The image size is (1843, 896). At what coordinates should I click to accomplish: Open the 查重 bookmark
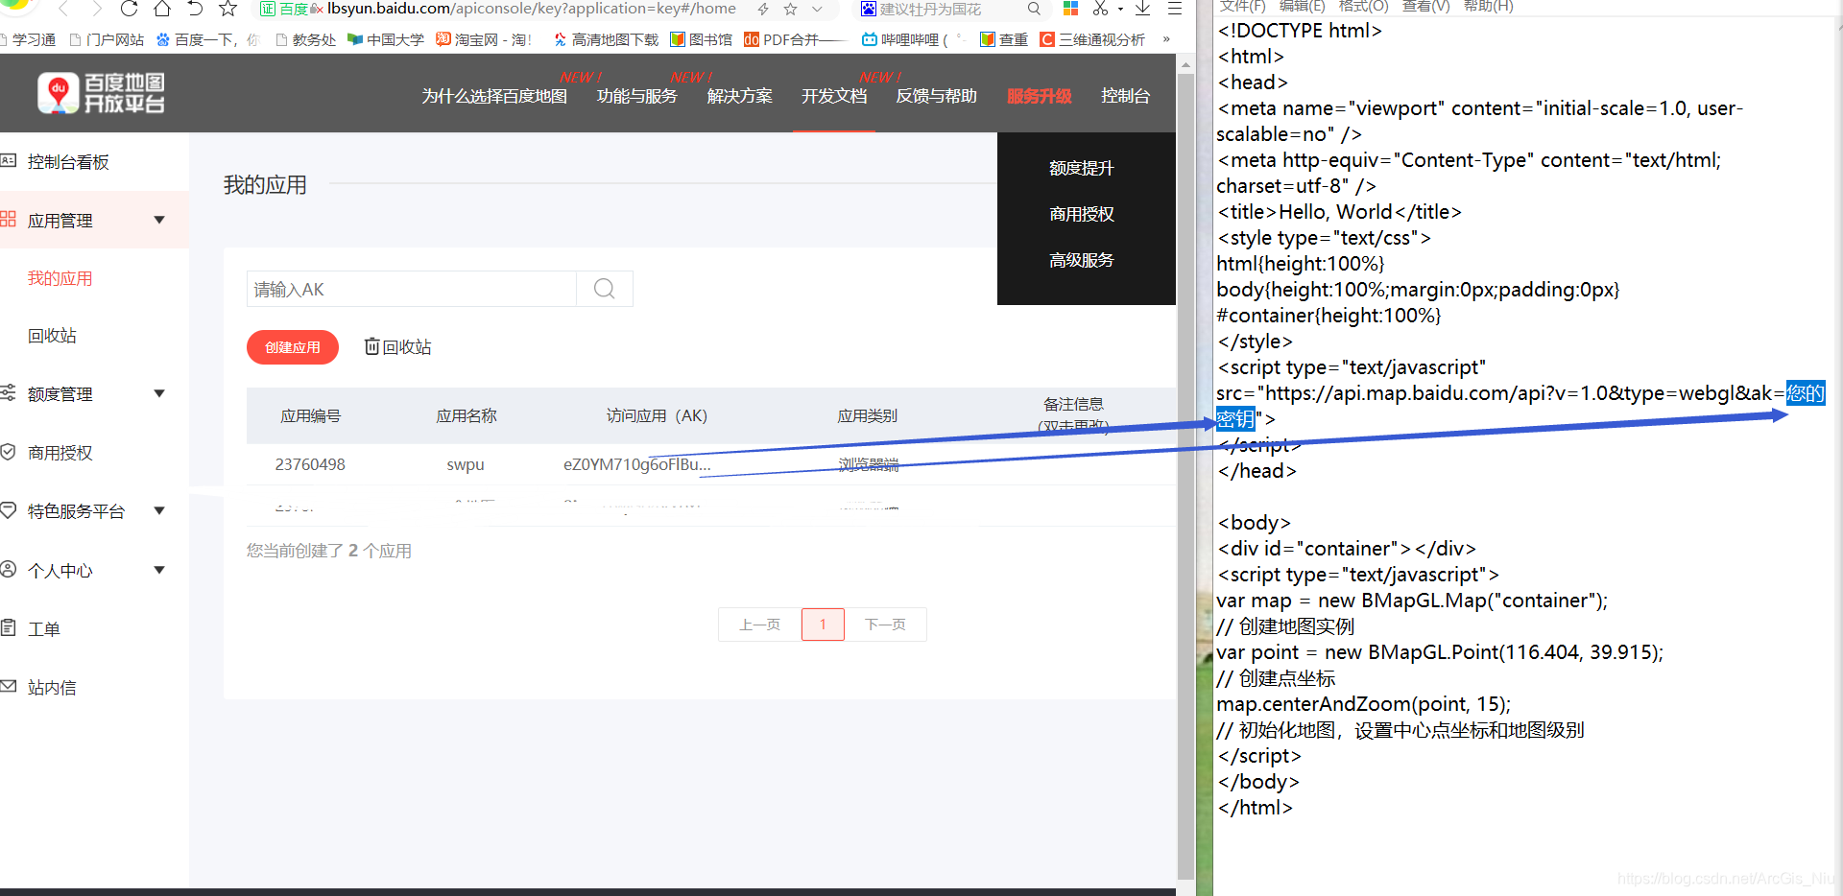tap(1003, 39)
